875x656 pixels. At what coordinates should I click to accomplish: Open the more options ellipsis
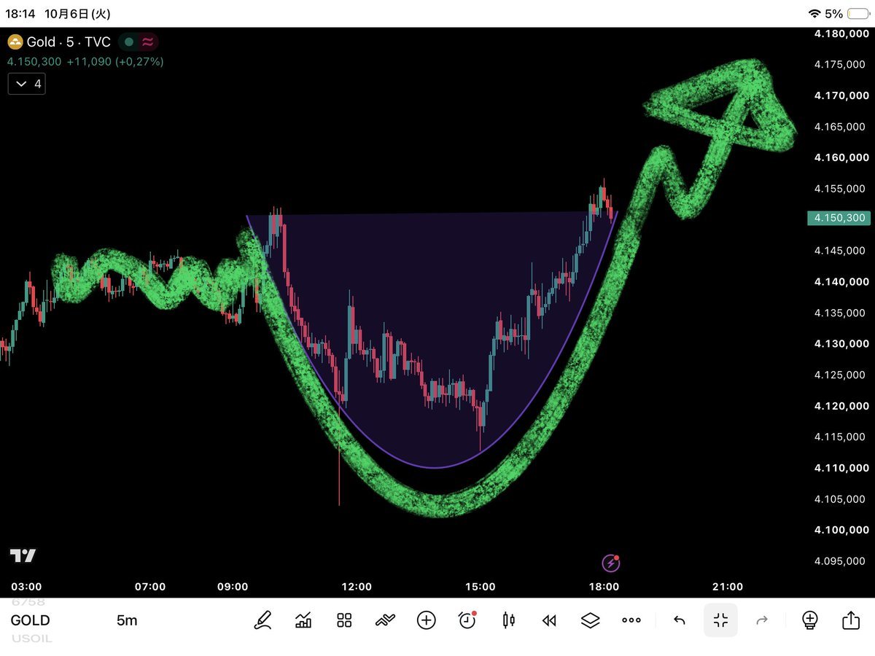click(x=631, y=620)
